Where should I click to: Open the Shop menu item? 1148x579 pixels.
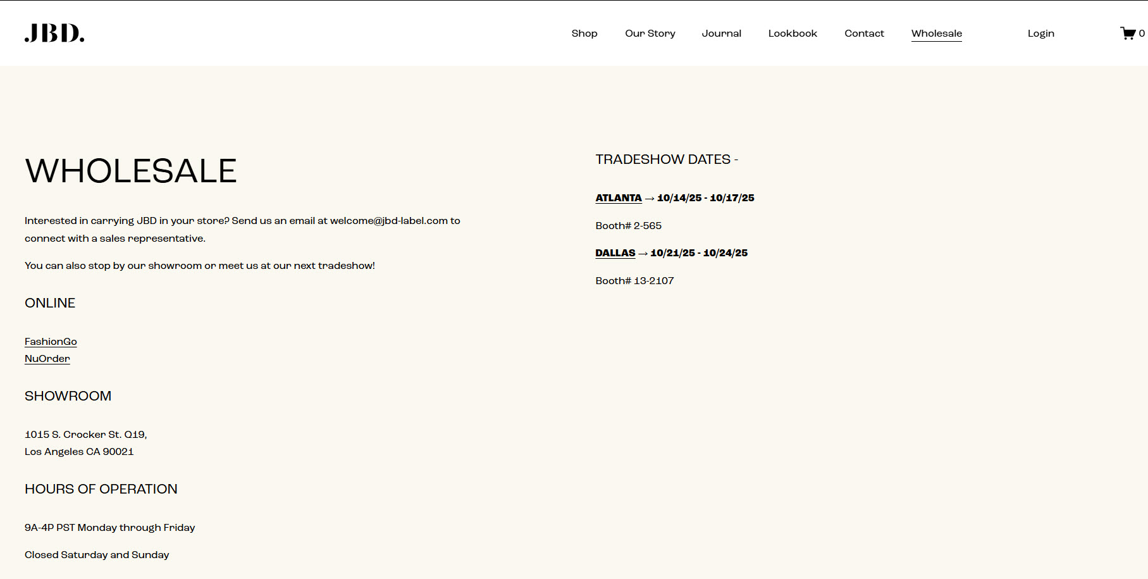click(584, 34)
